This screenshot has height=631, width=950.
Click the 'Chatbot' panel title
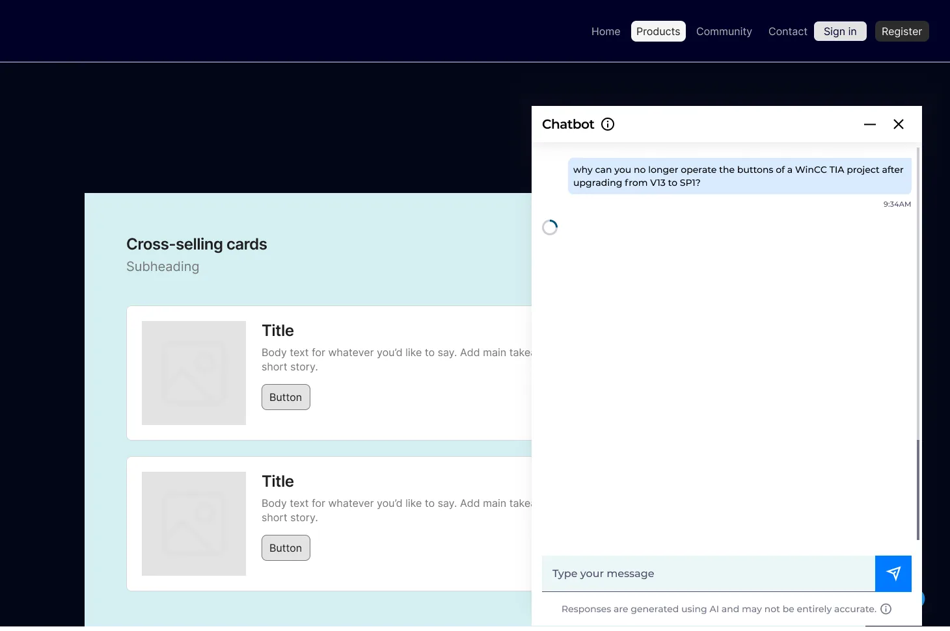point(568,124)
